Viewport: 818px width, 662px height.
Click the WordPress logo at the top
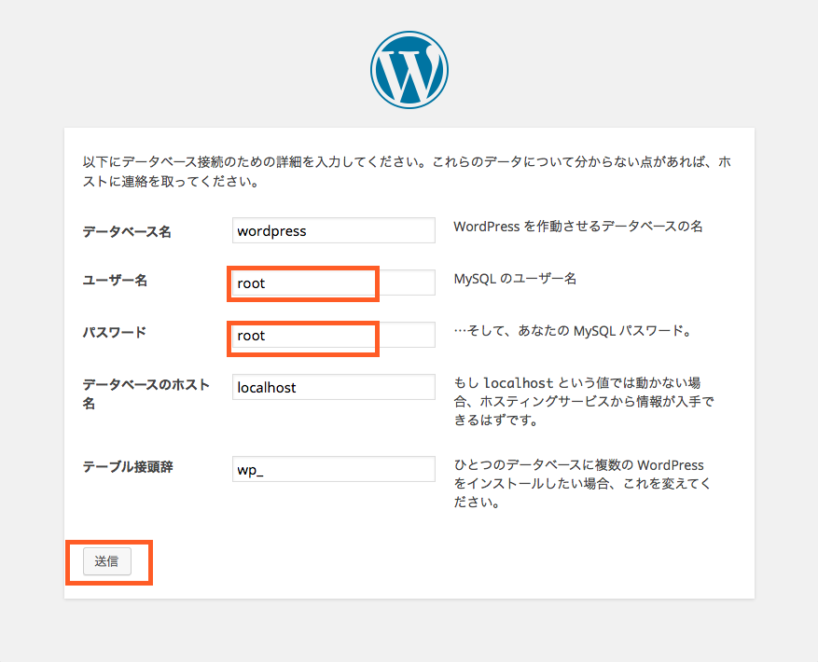409,70
